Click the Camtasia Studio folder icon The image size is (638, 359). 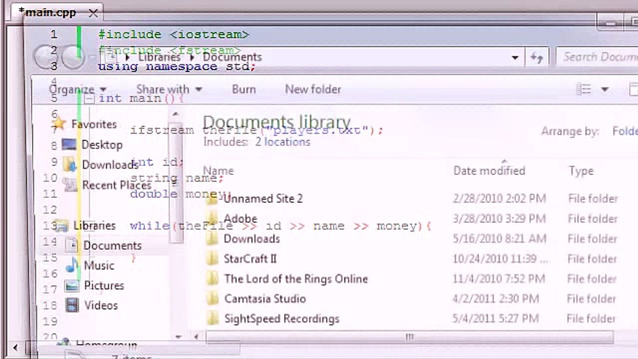point(213,299)
